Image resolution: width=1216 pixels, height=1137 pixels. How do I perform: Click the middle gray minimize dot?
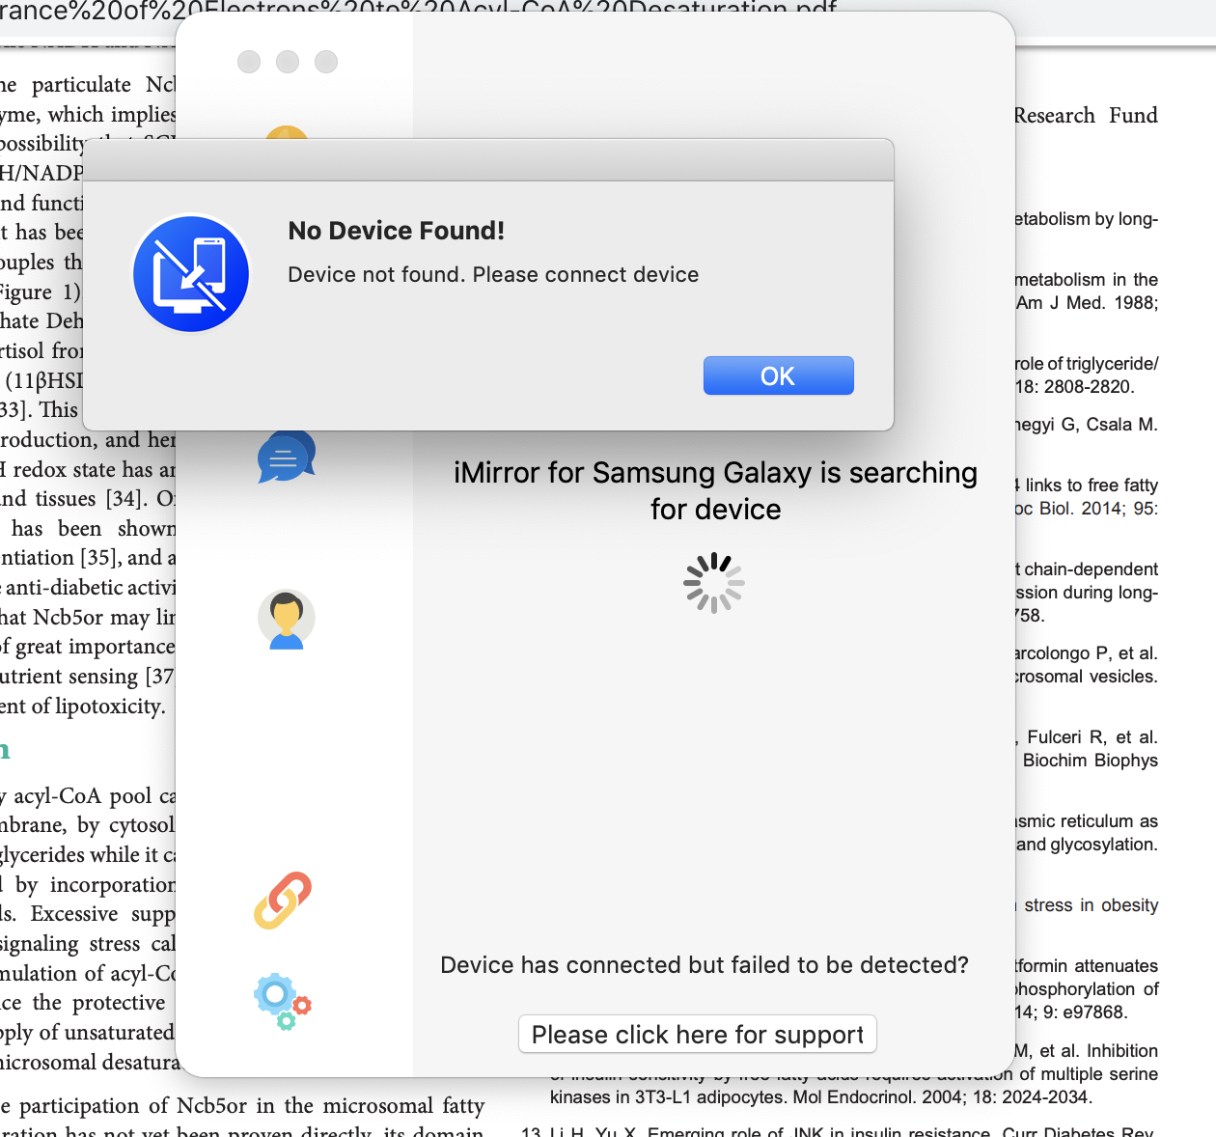click(x=288, y=62)
